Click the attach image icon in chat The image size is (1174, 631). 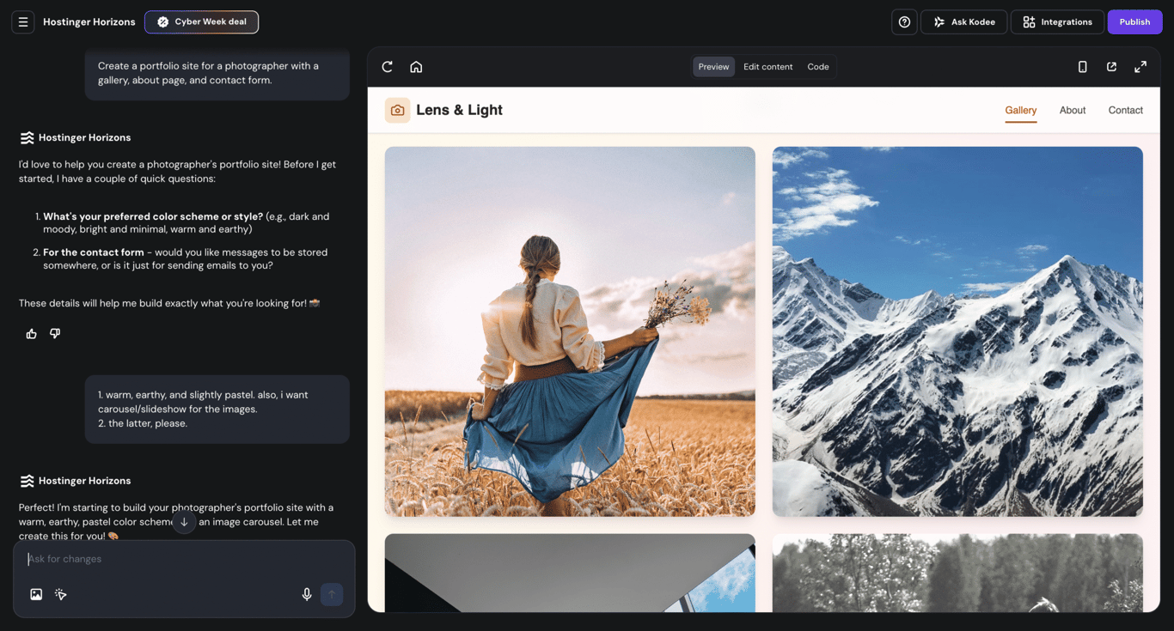point(35,593)
